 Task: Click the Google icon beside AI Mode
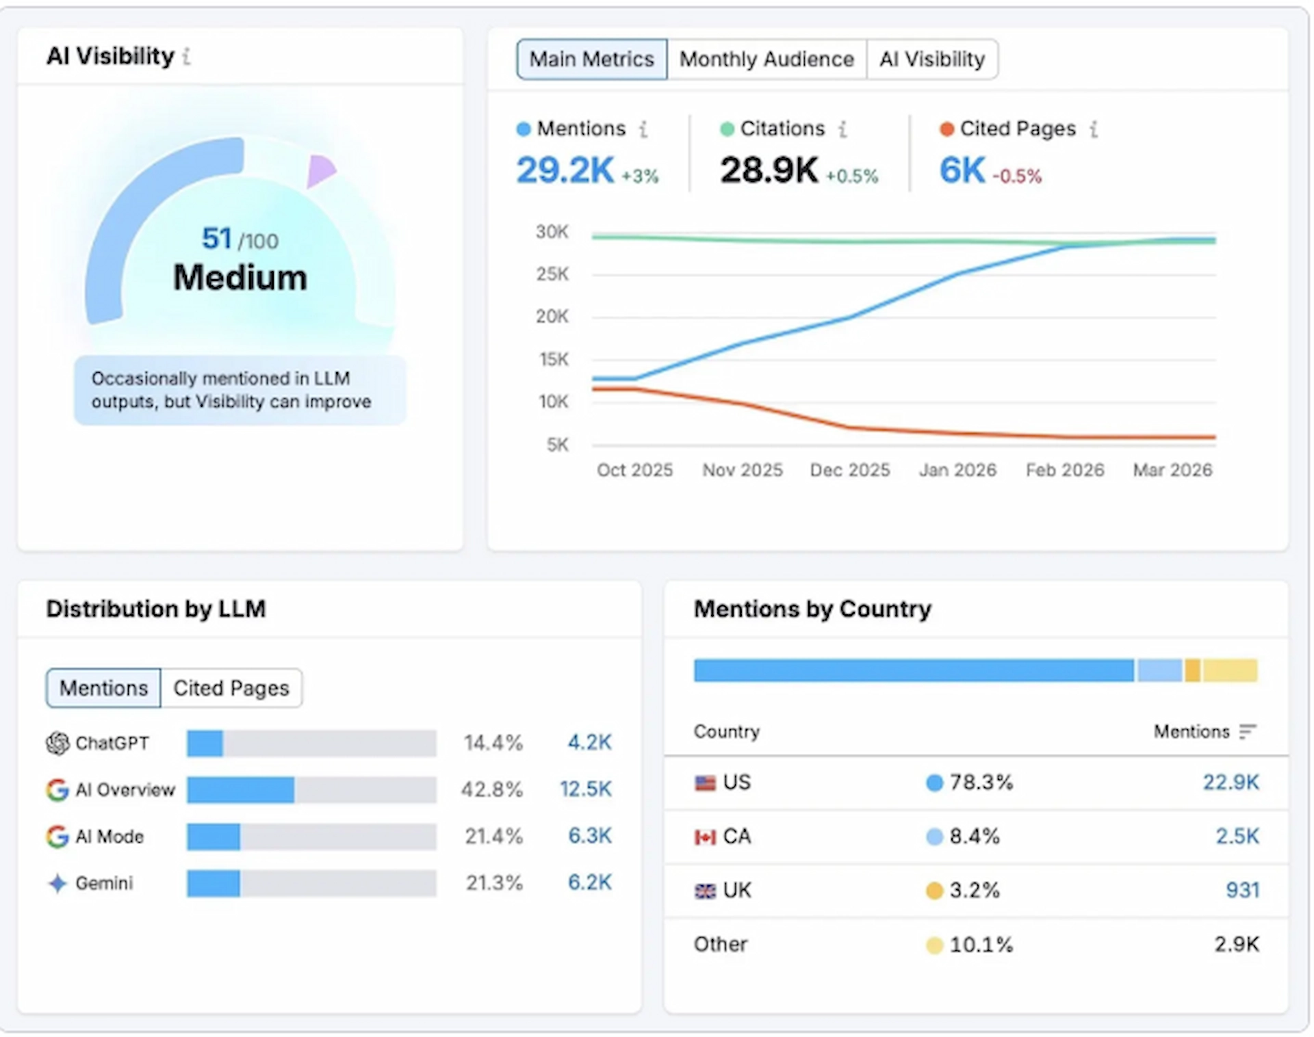[x=58, y=836]
